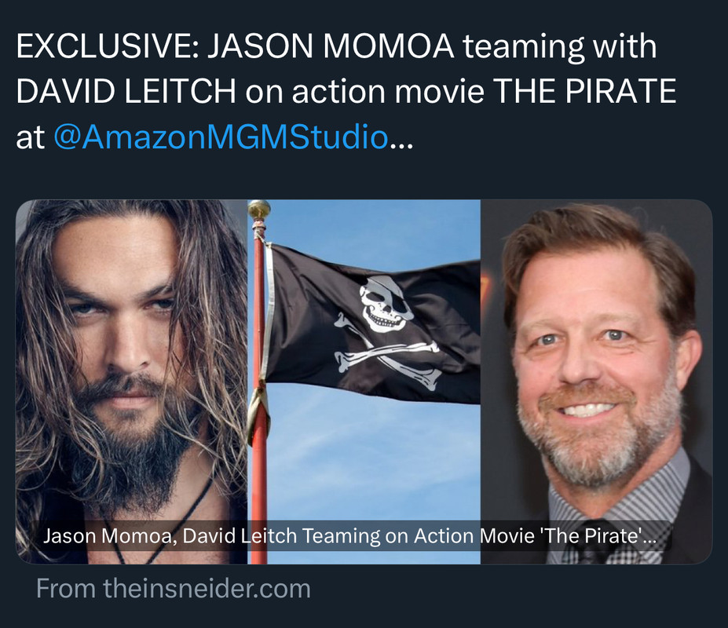Click the DAVID LEITCH text in the tweet
The height and width of the screenshot is (628, 728).
pyautogui.click(x=126, y=91)
